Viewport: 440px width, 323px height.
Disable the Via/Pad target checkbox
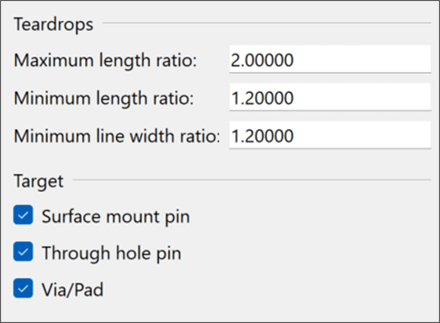click(23, 288)
